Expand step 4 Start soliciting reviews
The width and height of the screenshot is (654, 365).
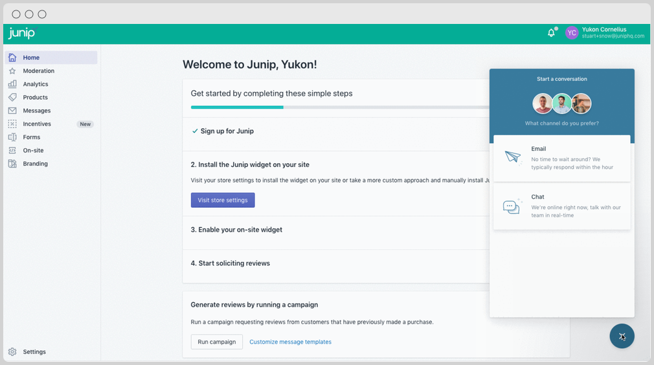tap(231, 263)
